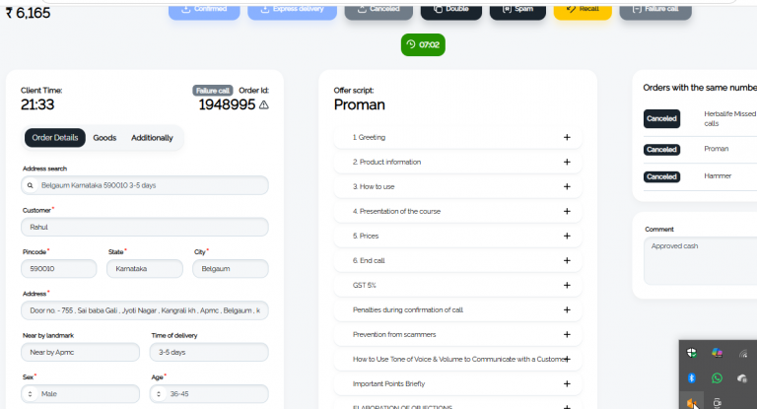Click the Failure call action button

tap(655, 12)
